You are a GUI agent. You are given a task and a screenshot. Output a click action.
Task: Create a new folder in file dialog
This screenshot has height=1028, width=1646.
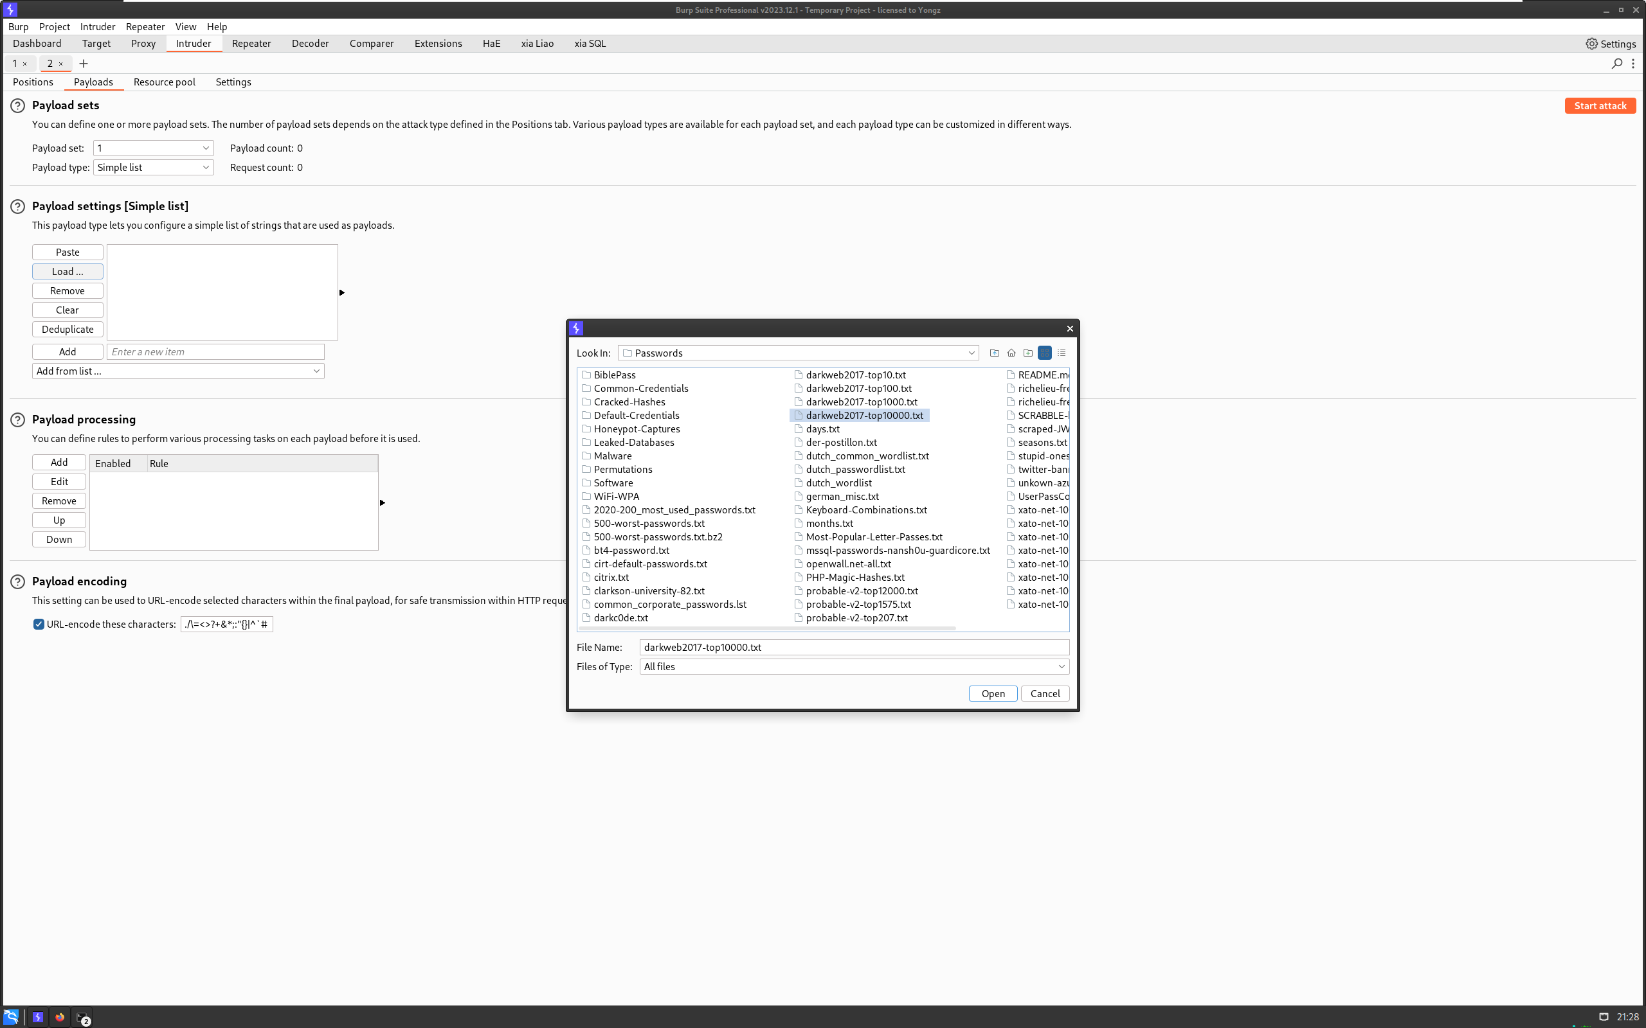[1027, 353]
